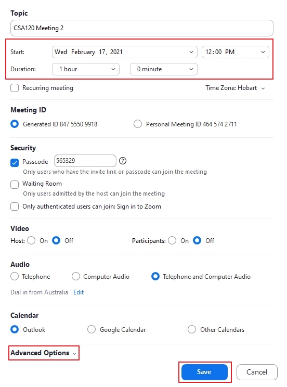Open the start date dropdown
287x387 pixels.
click(125, 52)
